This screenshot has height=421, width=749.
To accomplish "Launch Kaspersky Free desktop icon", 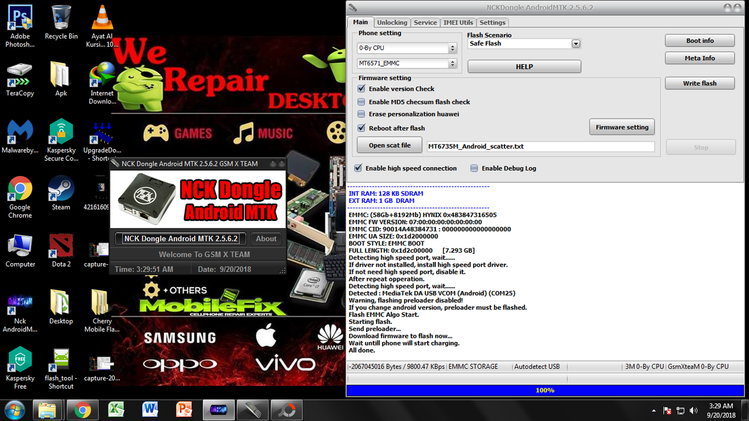I will (x=20, y=368).
